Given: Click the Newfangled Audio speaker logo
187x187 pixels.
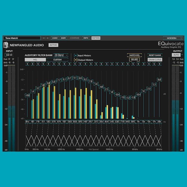Looking at the screenshot, I should coord(6,45).
